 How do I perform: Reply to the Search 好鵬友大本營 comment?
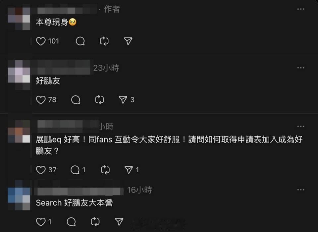pos(71,222)
